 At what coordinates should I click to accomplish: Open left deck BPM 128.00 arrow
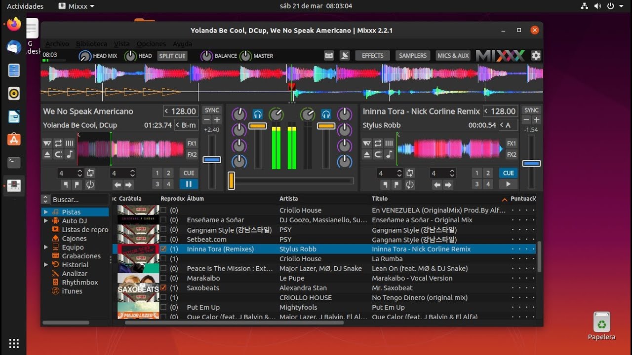click(x=166, y=111)
